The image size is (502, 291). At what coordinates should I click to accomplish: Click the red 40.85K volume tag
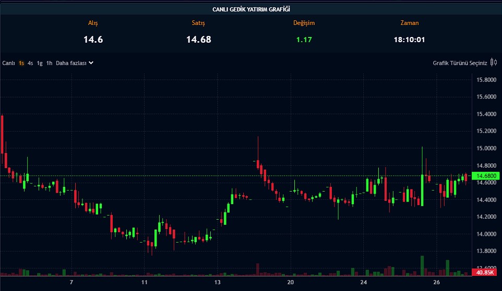[x=482, y=272]
